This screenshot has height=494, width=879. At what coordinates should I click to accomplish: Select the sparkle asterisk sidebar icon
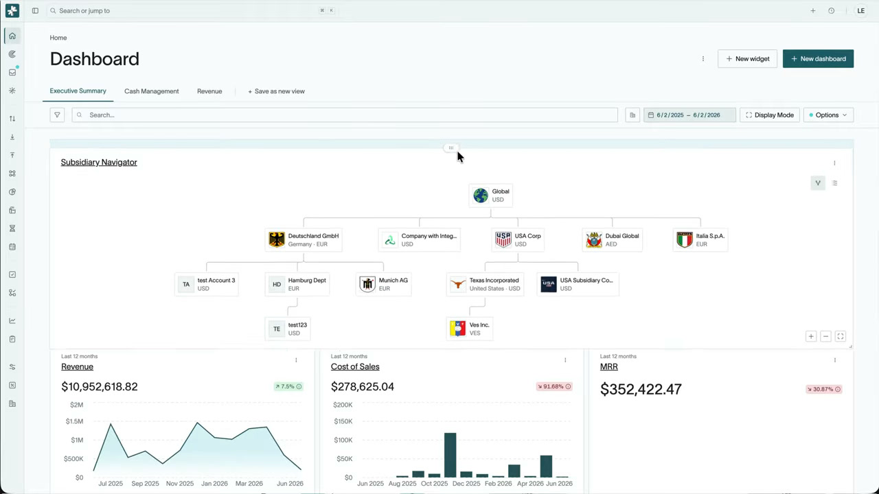(12, 91)
